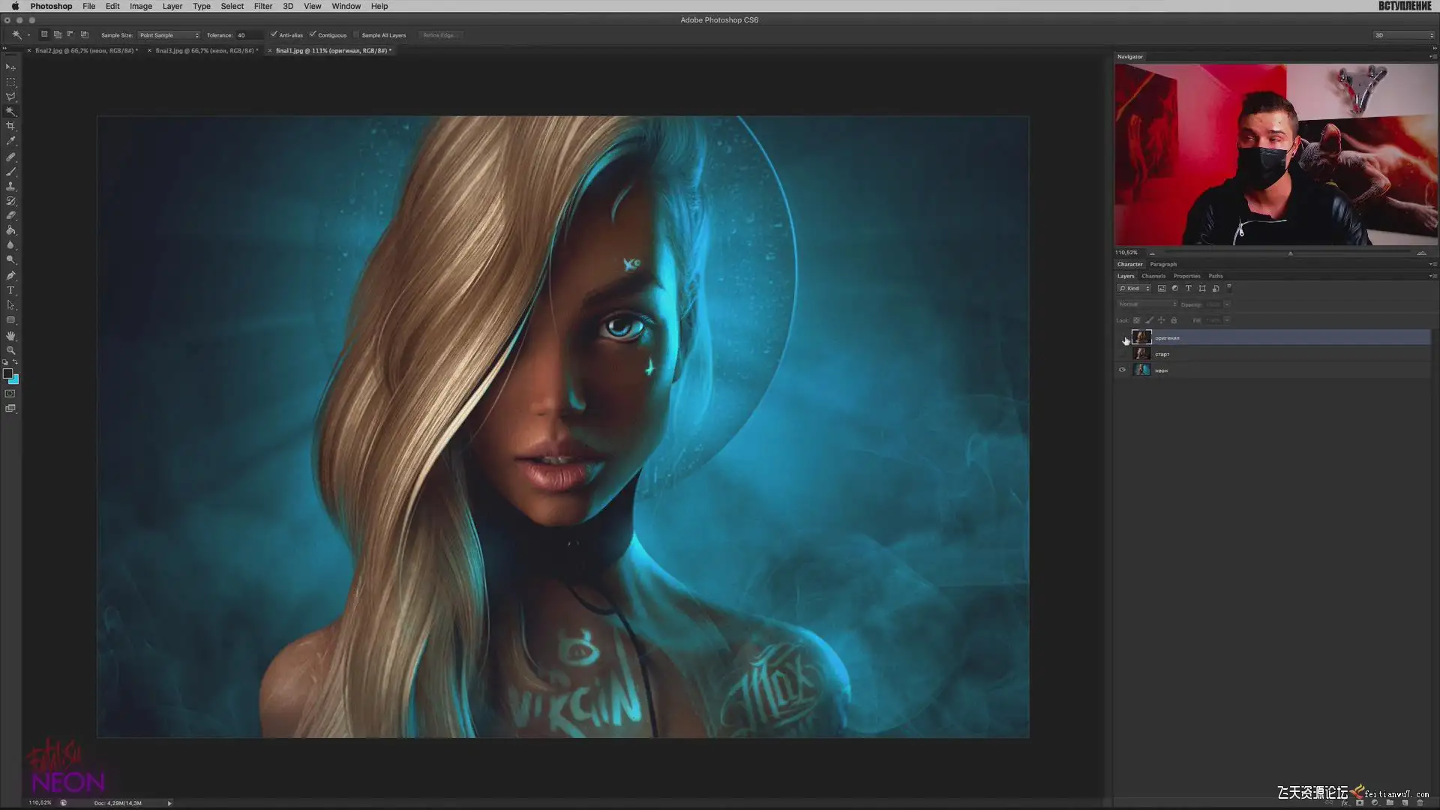
Task: Open the Filter menu
Action: (x=262, y=6)
